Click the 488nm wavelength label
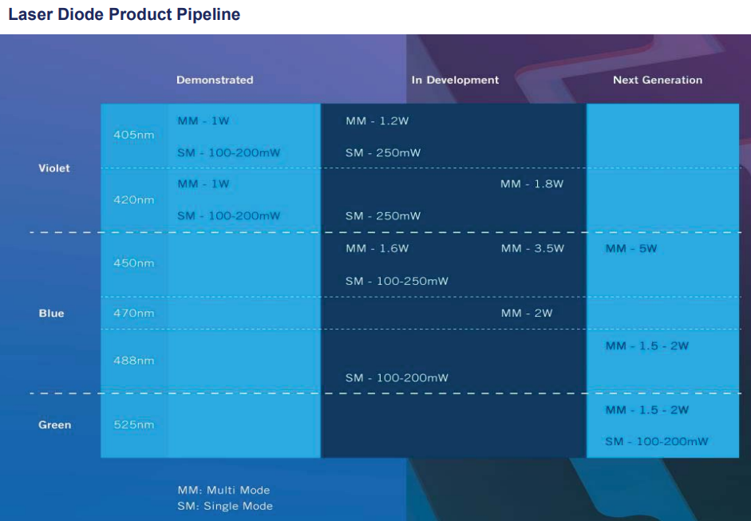 [133, 361]
